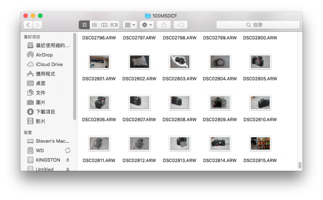
Task: Switch to column view mode
Action: (104, 25)
